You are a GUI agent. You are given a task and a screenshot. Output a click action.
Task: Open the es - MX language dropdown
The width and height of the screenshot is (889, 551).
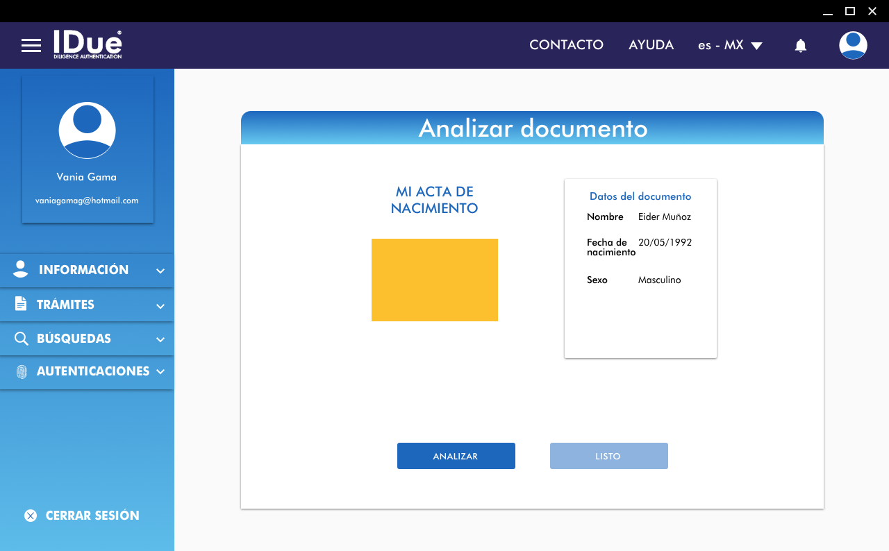coord(730,45)
